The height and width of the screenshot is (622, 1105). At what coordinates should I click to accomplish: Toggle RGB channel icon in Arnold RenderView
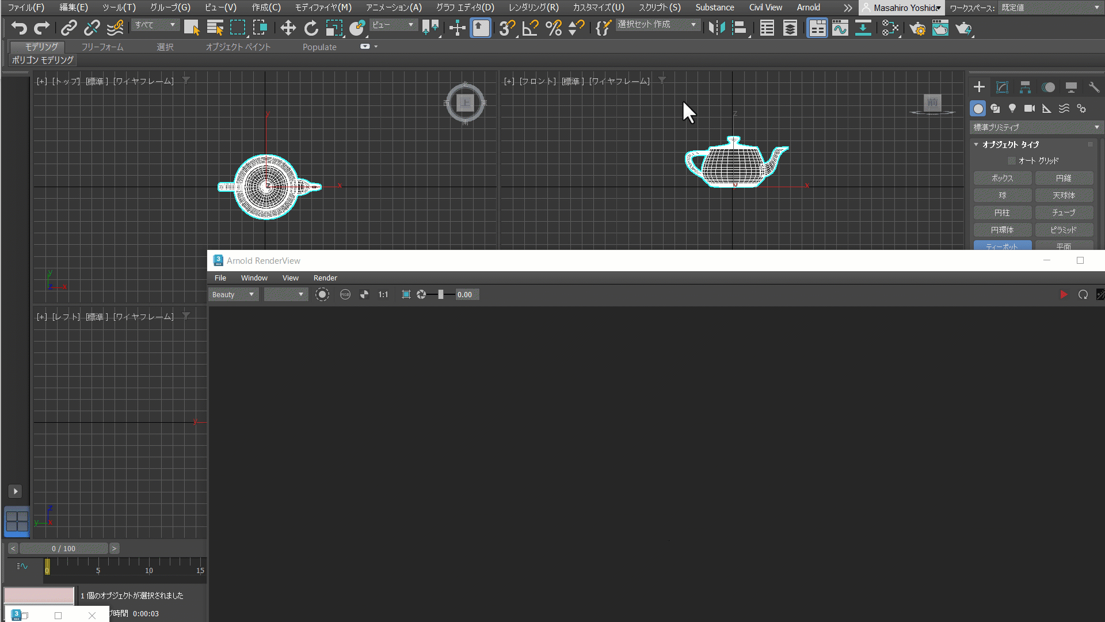[345, 294]
